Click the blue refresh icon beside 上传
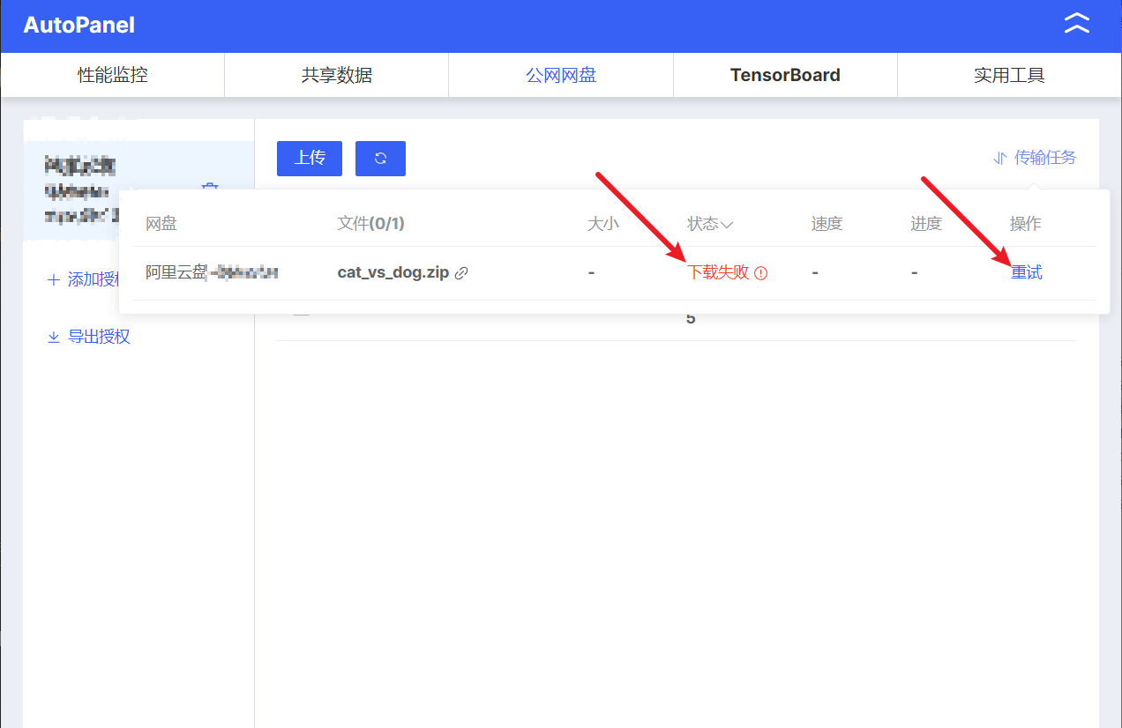The image size is (1122, 728). pos(380,159)
